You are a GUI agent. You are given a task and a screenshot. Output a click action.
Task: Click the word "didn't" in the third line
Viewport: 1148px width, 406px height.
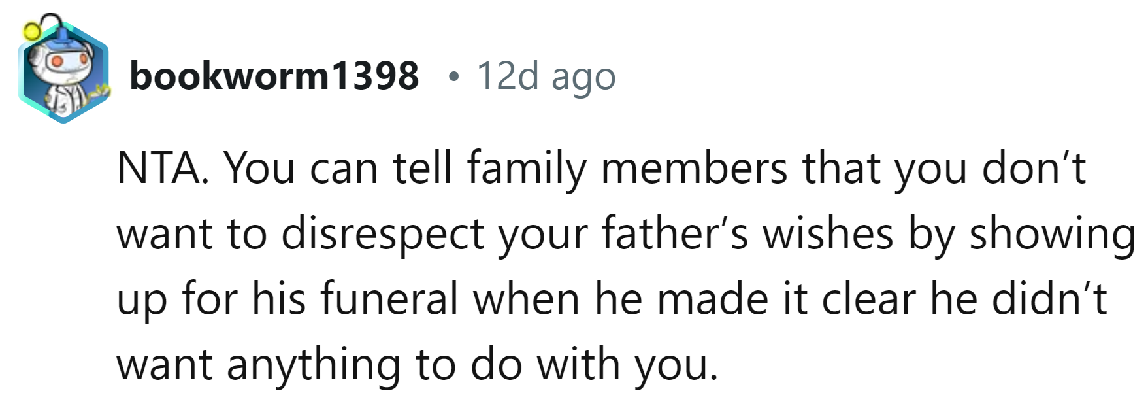pos(1050,299)
